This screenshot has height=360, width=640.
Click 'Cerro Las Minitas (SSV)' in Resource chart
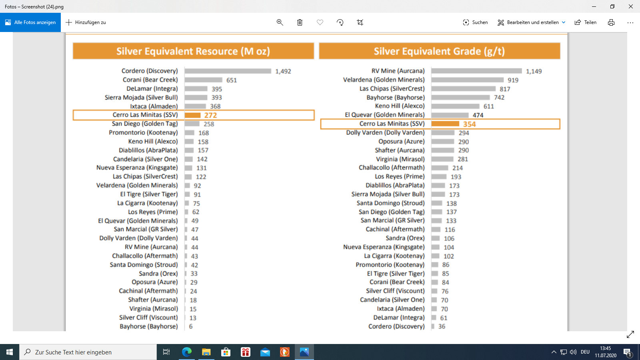coord(145,115)
